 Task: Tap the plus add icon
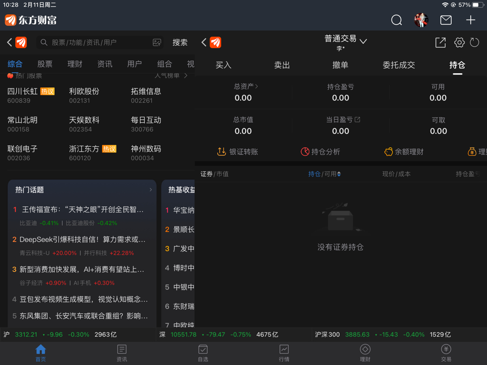[x=470, y=20]
